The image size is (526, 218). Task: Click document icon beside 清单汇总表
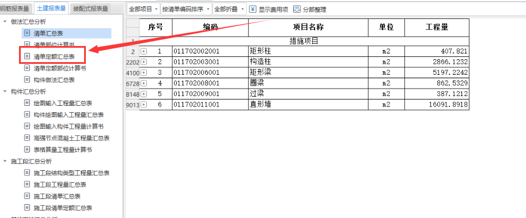[x=27, y=33]
